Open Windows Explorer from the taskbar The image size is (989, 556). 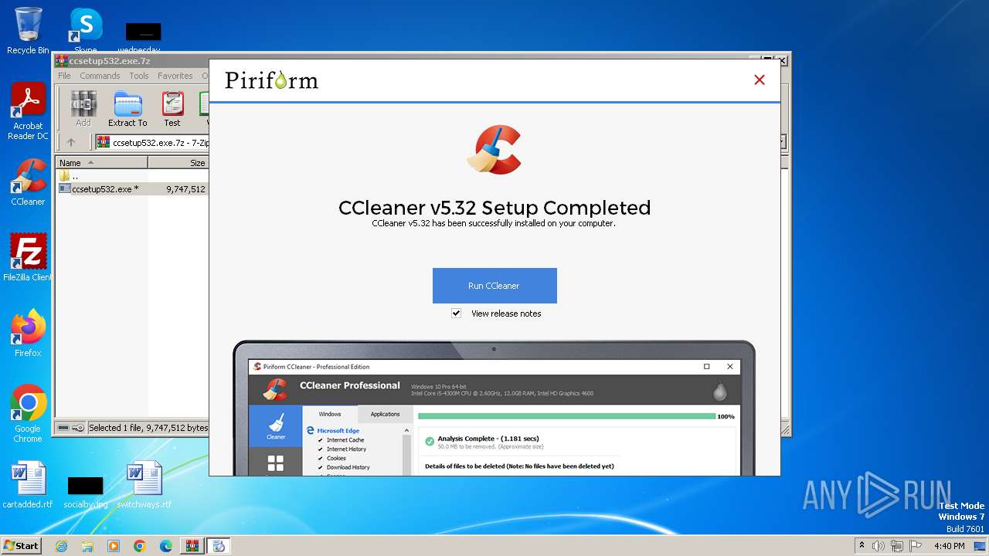[87, 546]
